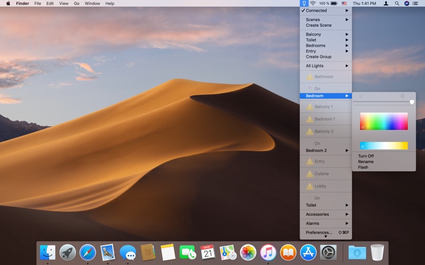Open App Store in the Dock
The width and height of the screenshot is (425, 265).
308,252
